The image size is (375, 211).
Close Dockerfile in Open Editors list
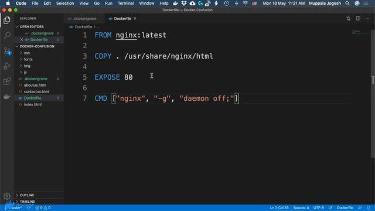pos(22,40)
